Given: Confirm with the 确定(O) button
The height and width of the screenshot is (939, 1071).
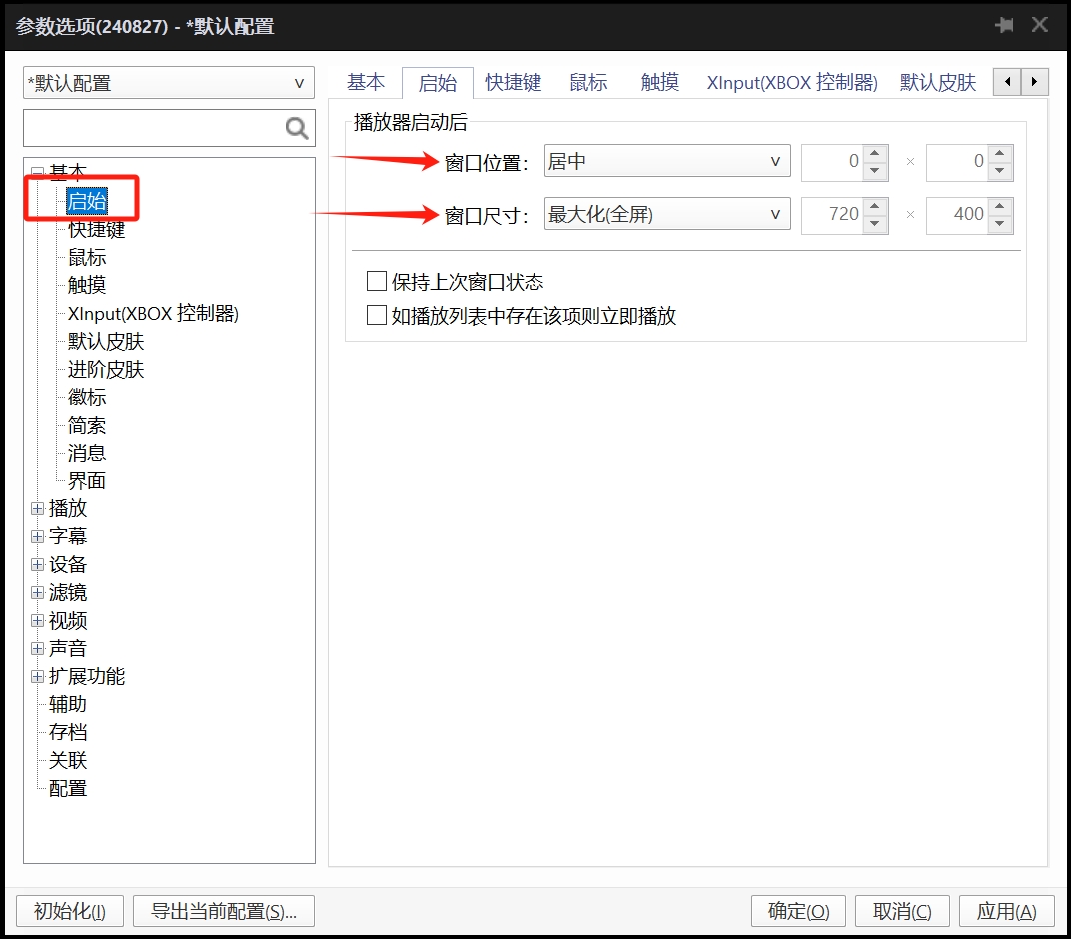Looking at the screenshot, I should (798, 911).
